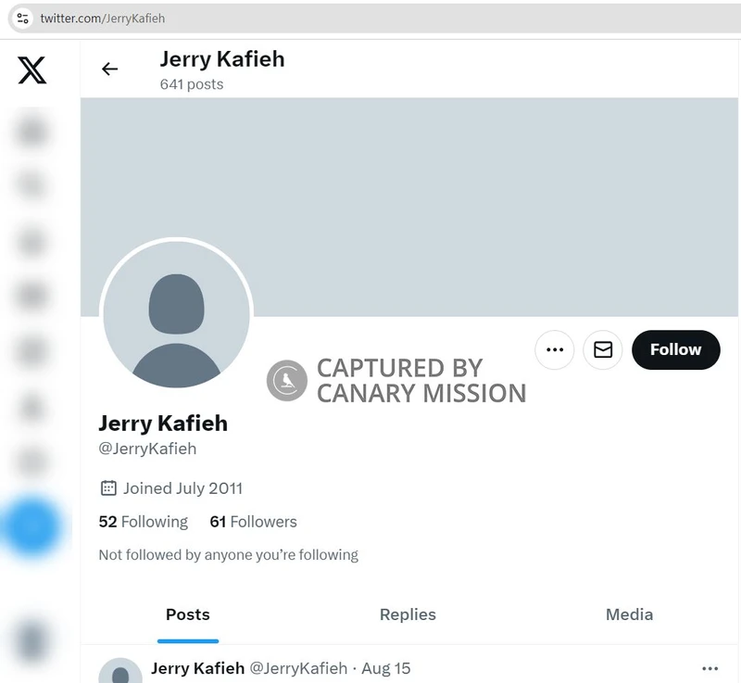Switch to the Media tab

pos(629,614)
